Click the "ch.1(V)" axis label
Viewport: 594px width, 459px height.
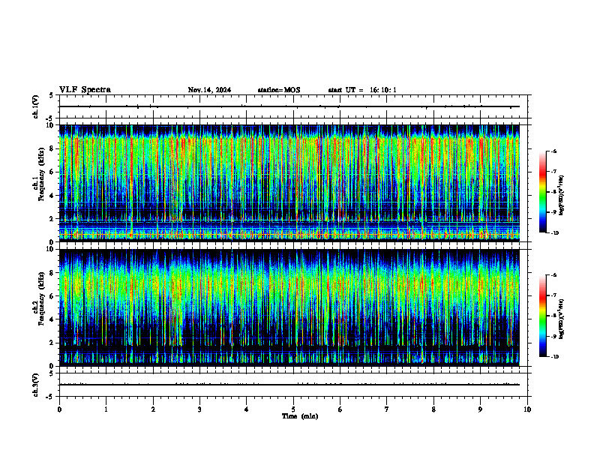[35, 106]
